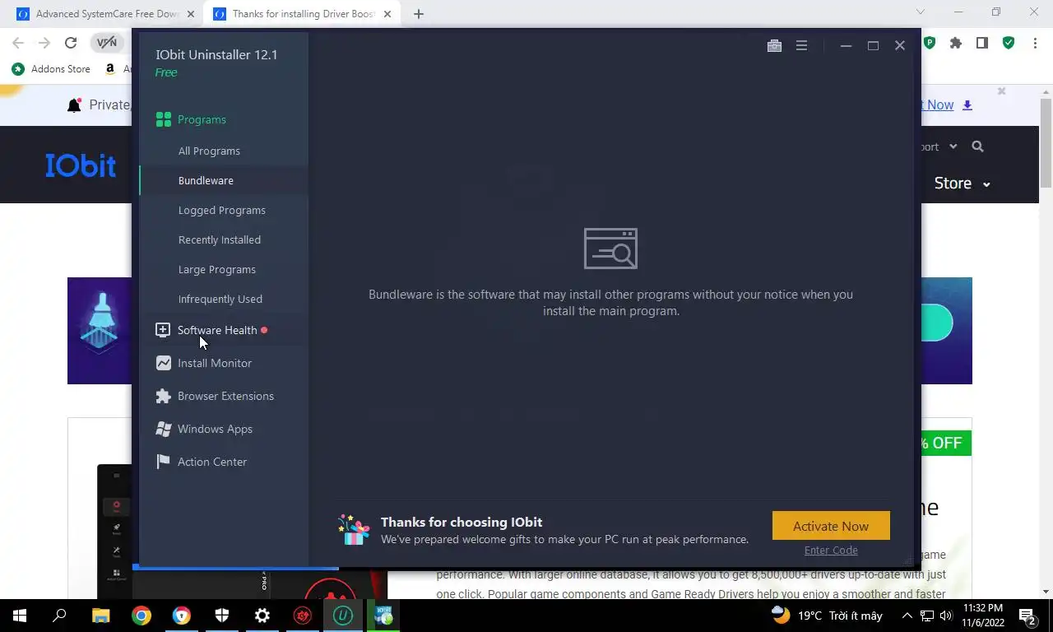The image size is (1053, 632).
Task: Click the browser page vertical scrollbar
Action: [x=1046, y=144]
